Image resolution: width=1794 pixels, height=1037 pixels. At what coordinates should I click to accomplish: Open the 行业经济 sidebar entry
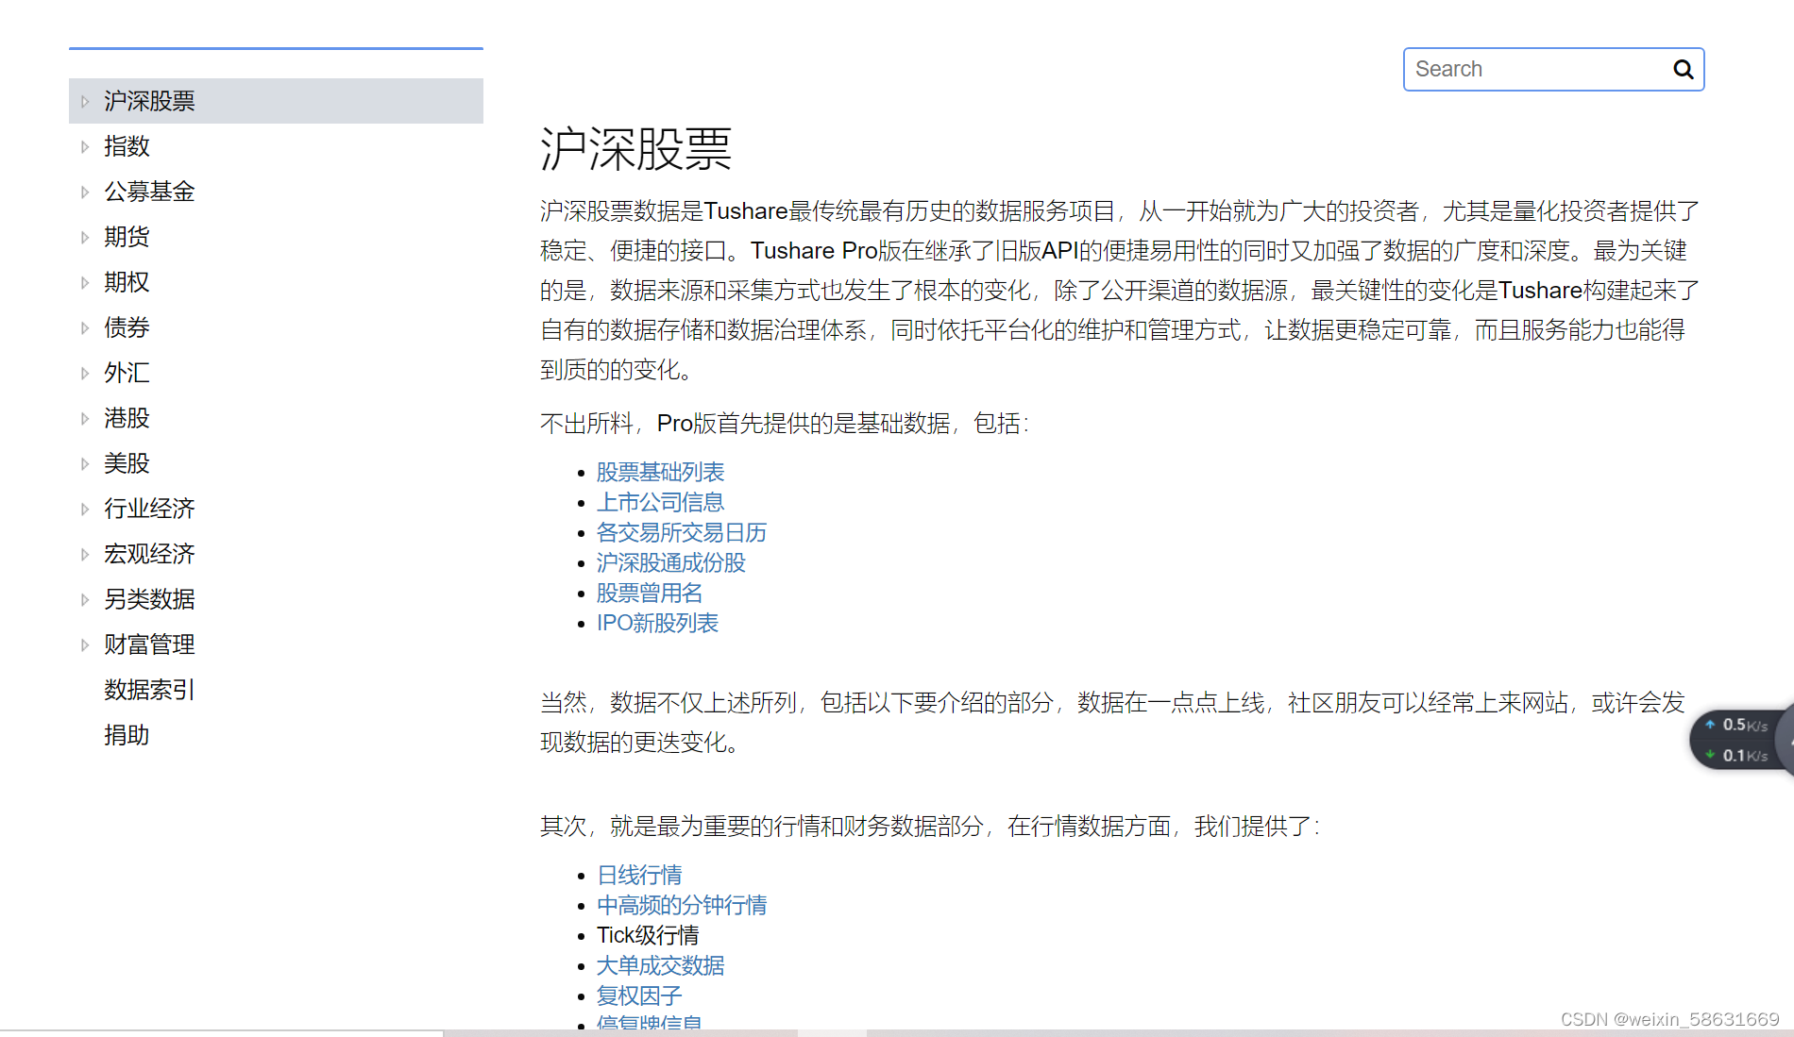pyautogui.click(x=149, y=509)
